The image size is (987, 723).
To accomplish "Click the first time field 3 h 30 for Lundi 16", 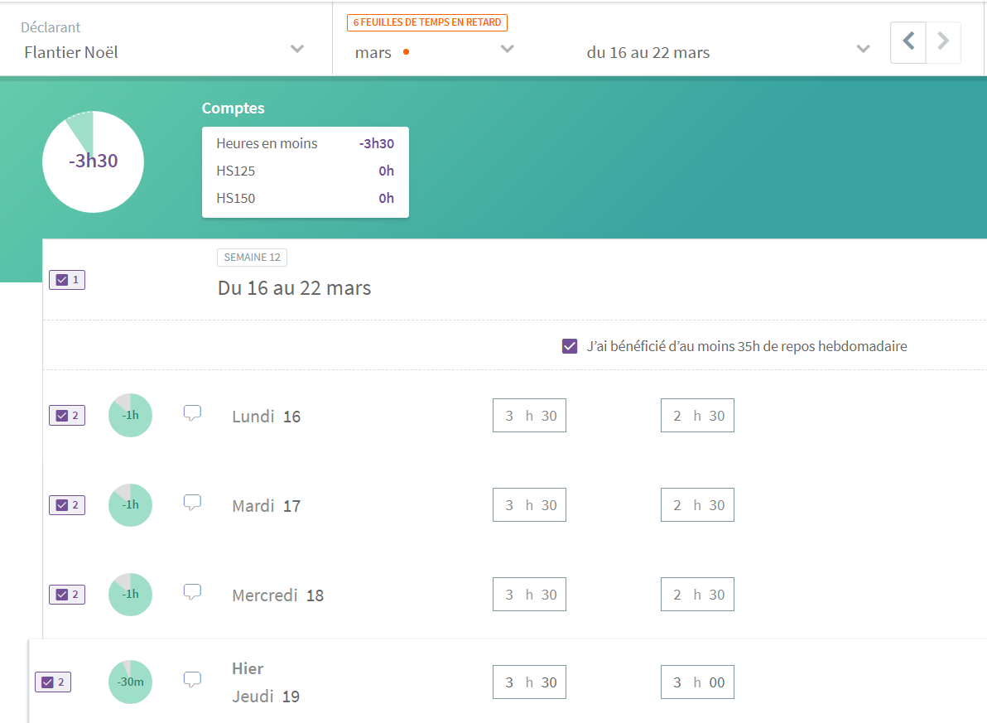I will pyautogui.click(x=530, y=416).
